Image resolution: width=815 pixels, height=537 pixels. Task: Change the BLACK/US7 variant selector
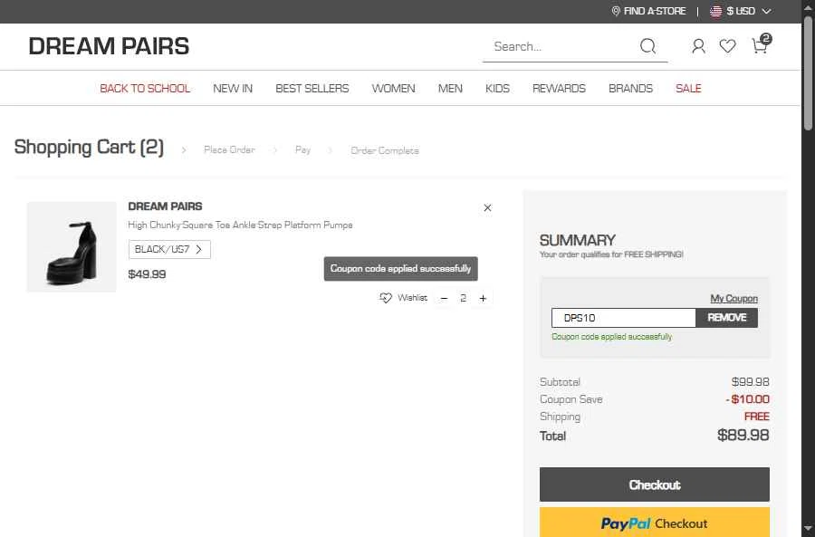click(169, 250)
